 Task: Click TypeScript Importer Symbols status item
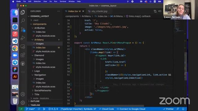[78, 109]
